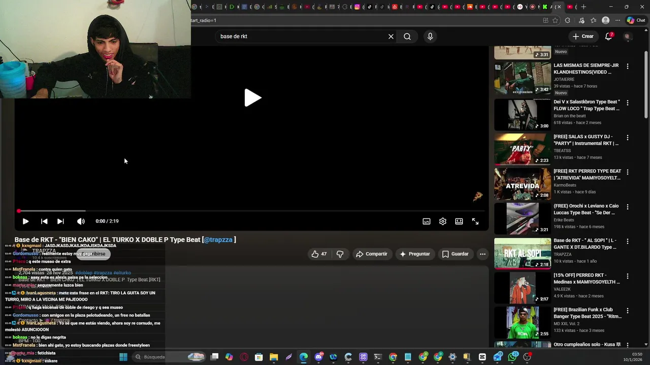Image resolution: width=650 pixels, height=365 pixels.
Task: Open the YouTube account avatar menu
Action: tap(628, 36)
